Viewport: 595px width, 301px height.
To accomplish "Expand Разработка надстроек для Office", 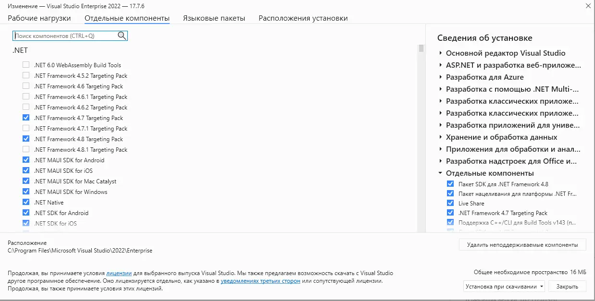I will coord(440,161).
